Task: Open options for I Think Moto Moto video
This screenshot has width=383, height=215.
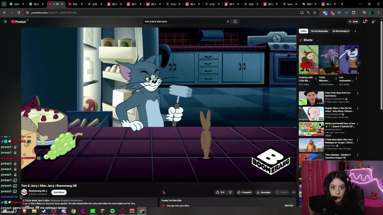Action: coord(357,140)
